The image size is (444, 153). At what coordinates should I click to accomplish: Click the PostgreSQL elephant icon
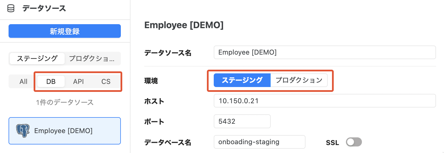[23, 131]
